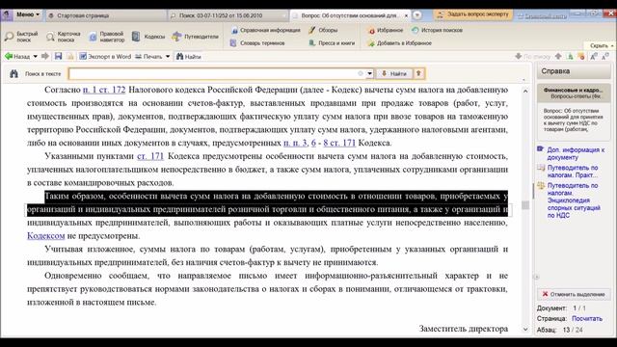The width and height of the screenshot is (617, 347).
Task: Open the Быстрый поиск tool
Action: (x=21, y=37)
